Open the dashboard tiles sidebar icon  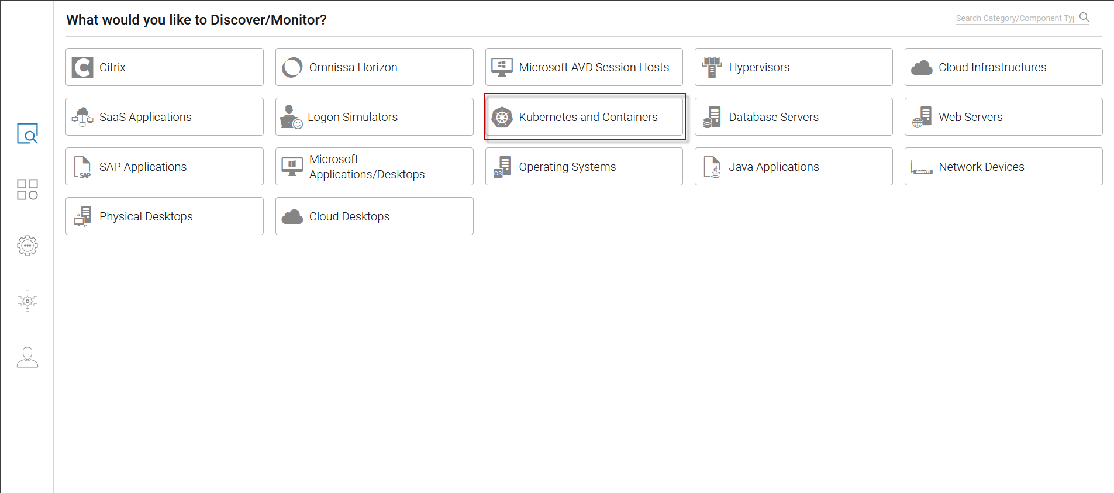27,189
